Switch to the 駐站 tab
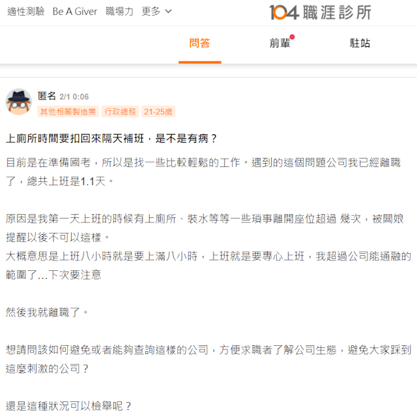 click(360, 43)
